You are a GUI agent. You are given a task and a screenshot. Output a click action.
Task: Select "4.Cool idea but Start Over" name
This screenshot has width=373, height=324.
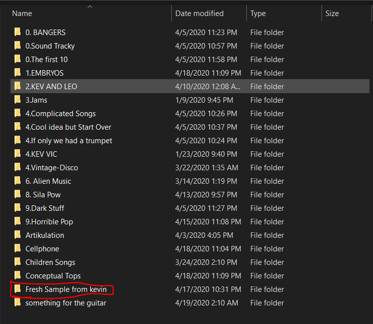click(x=68, y=127)
